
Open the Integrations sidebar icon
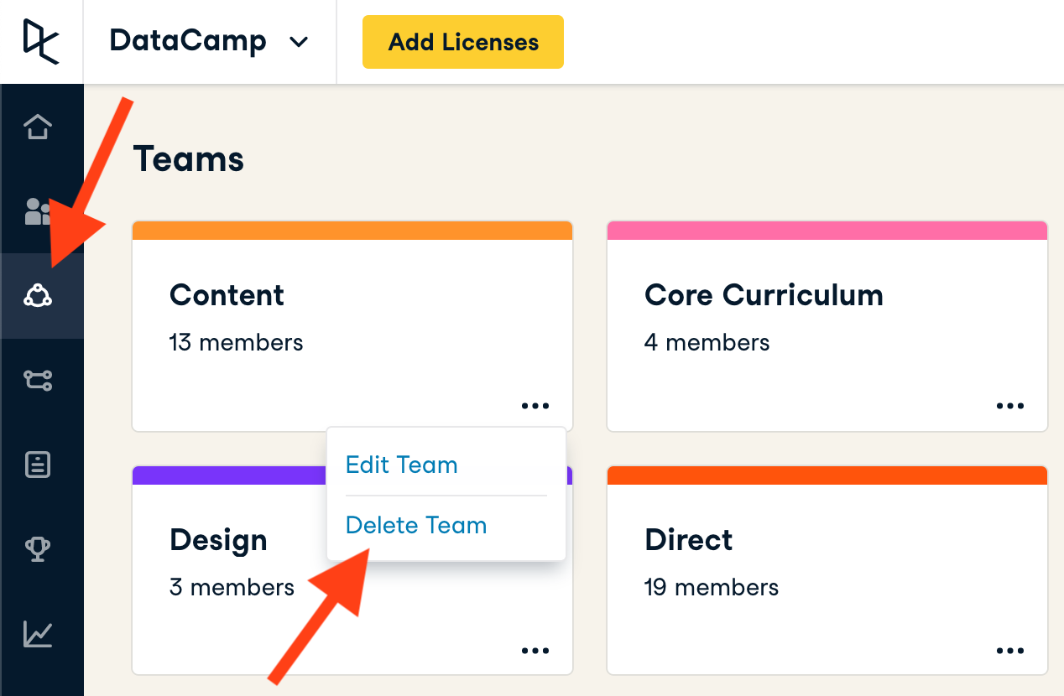39,381
